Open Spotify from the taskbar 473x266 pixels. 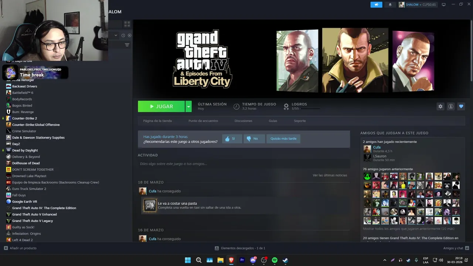(275, 260)
